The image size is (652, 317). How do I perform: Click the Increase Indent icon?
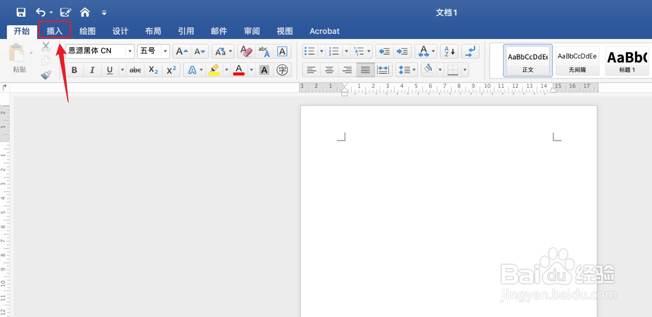click(x=402, y=51)
